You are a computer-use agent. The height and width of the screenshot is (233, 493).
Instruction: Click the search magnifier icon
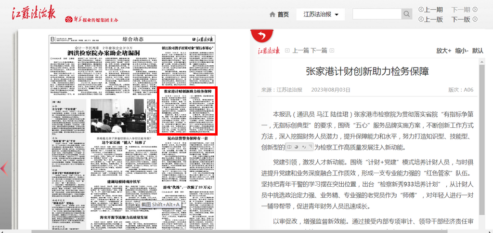pyautogui.click(x=407, y=14)
